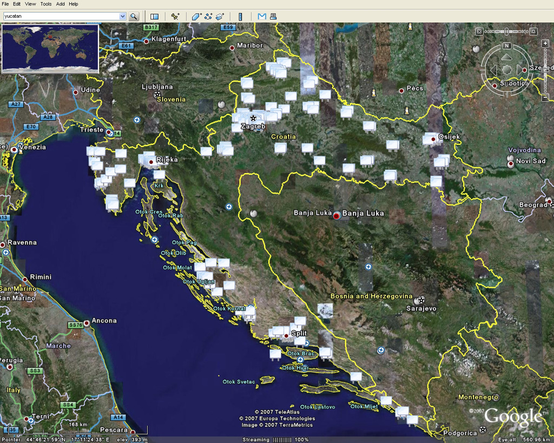Screen dimensions: 554x443
Task: Click the reset tilt top-down view button
Action: coord(479,31)
